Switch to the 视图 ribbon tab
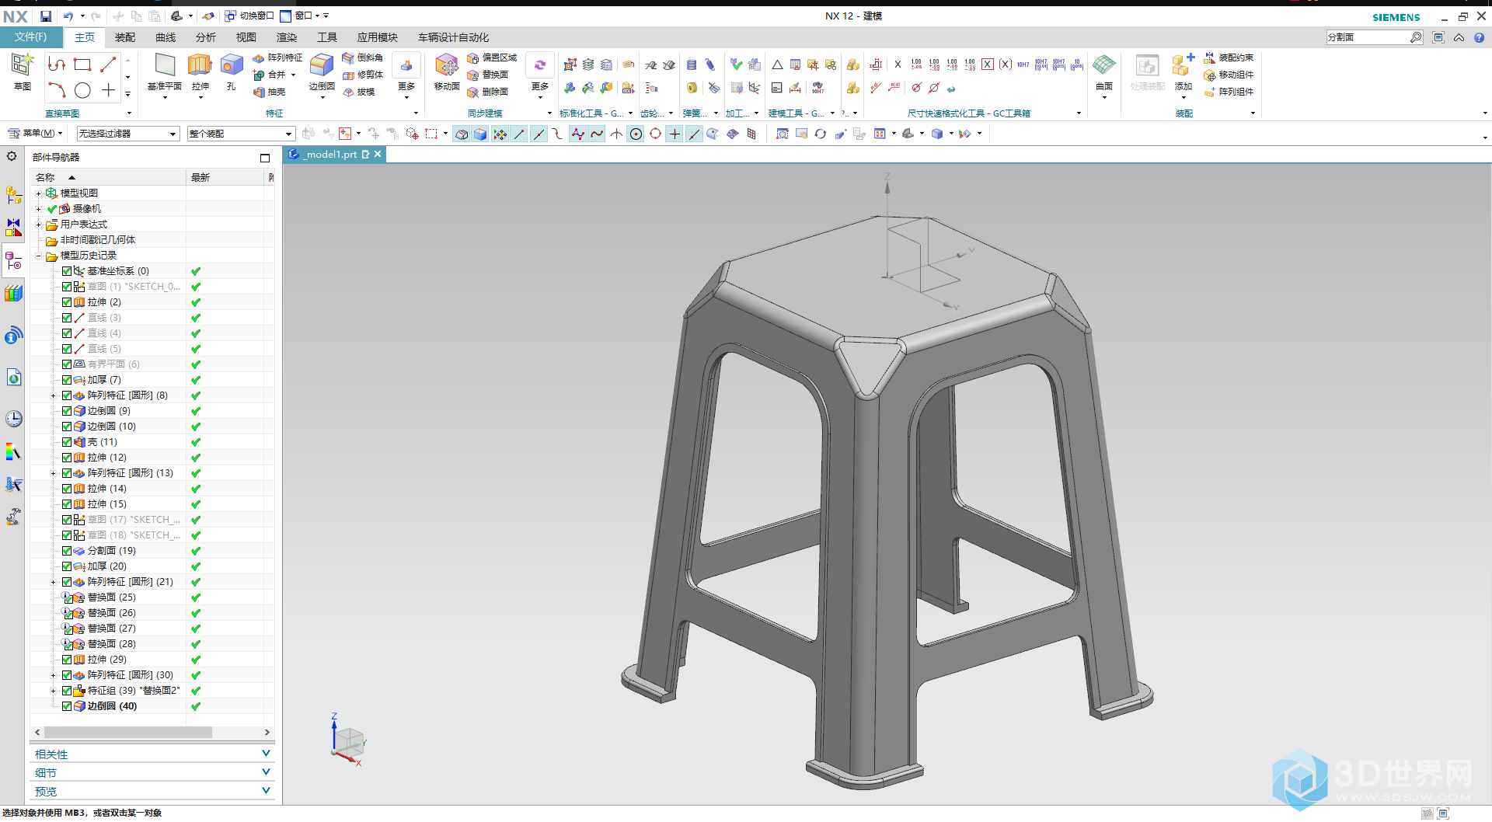 coord(246,37)
